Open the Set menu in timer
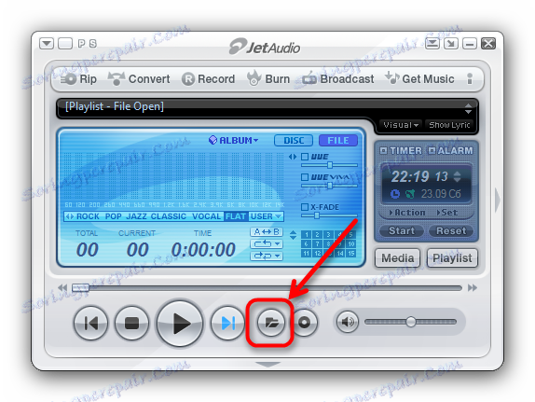This screenshot has width=535, height=402. coord(447,213)
